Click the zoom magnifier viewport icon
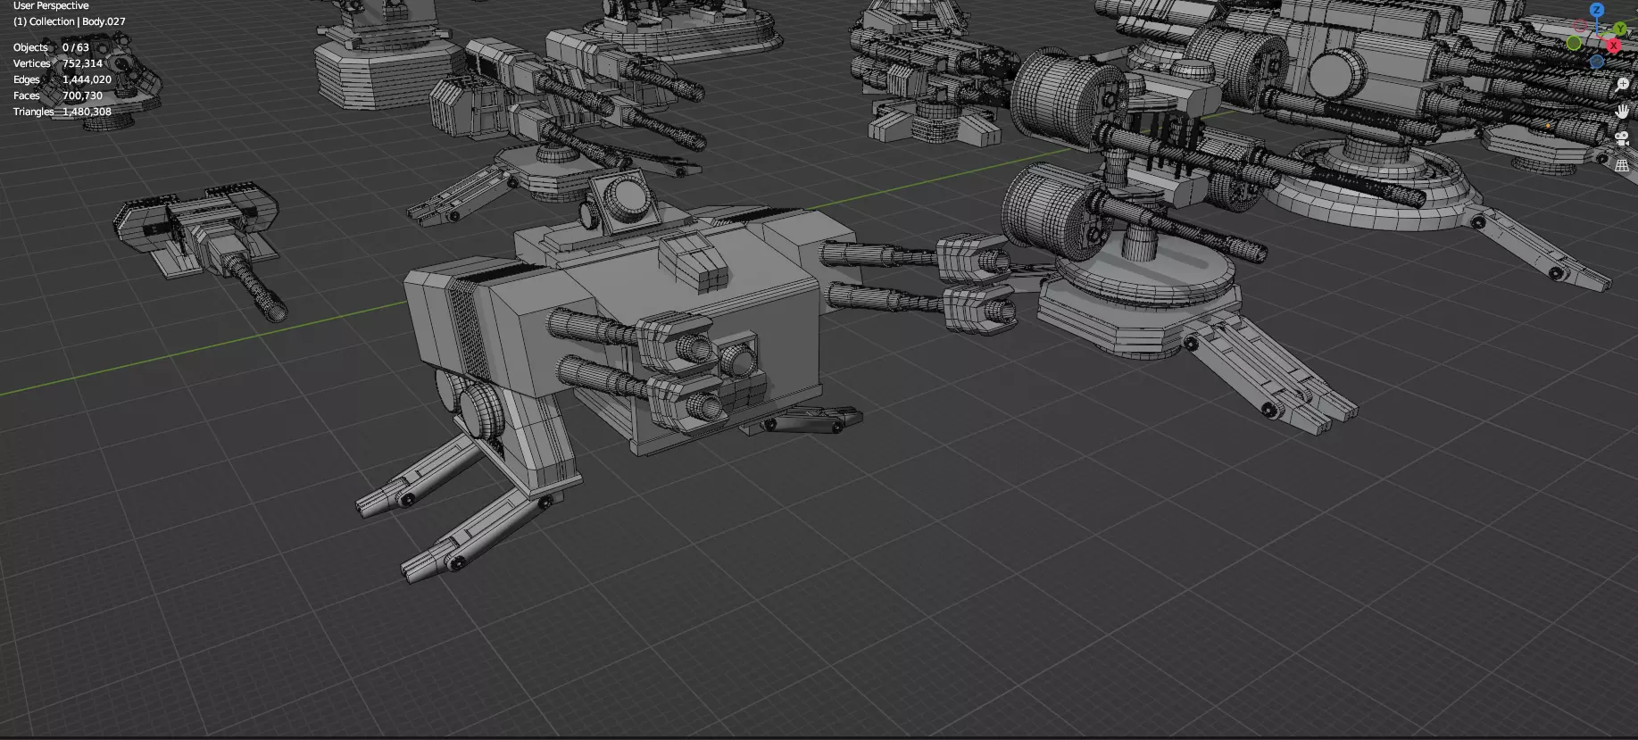The image size is (1638, 740). (x=1623, y=85)
